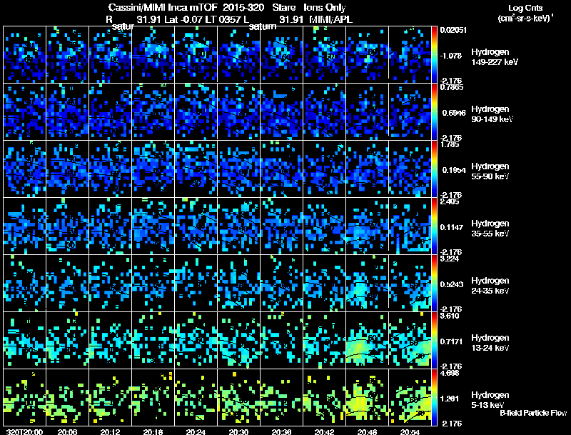The height and width of the screenshot is (435, 571).
Task: Select the 'Hydrogen 90-149 keV' row label
Action: pos(492,114)
